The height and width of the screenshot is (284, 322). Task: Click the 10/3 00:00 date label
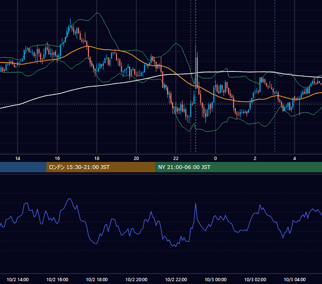click(215, 279)
